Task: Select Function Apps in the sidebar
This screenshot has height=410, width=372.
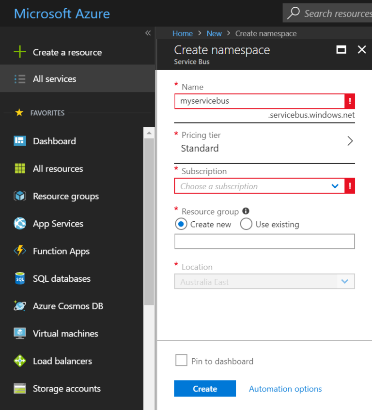Action: pyautogui.click(x=61, y=251)
